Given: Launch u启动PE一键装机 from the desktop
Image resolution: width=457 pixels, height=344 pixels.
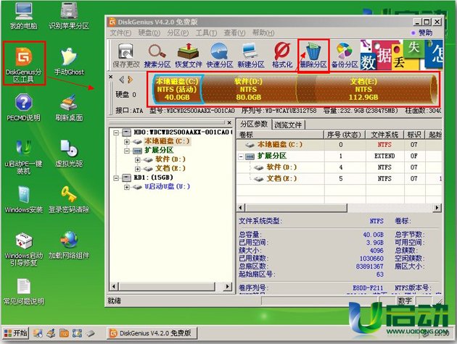Looking at the screenshot, I should click(24, 157).
